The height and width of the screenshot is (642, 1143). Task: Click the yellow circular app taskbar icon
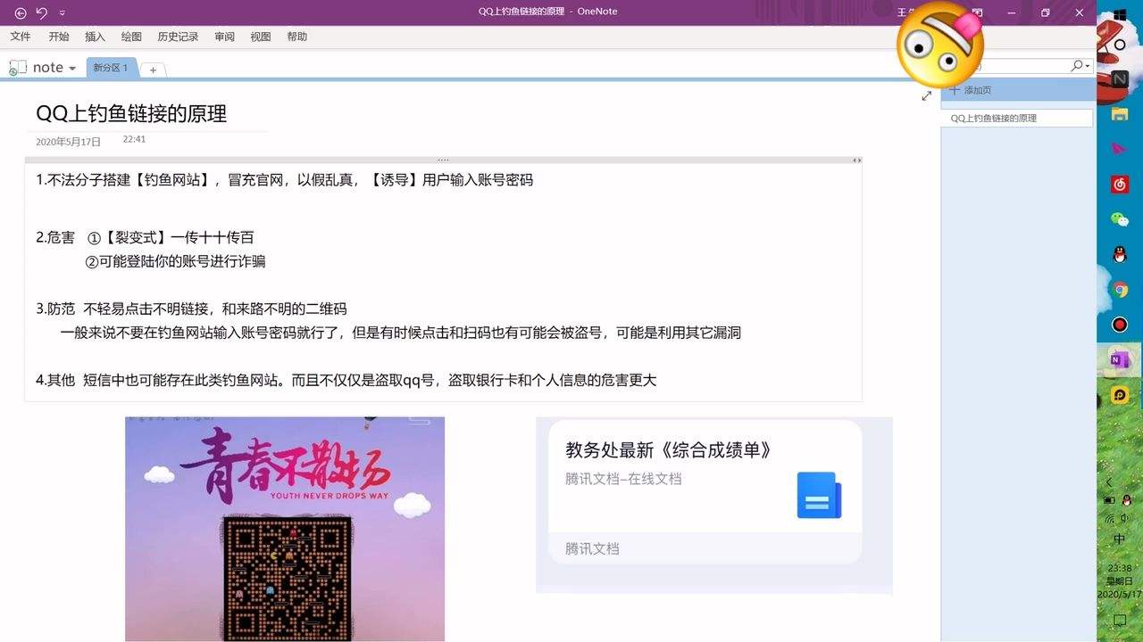1120,394
